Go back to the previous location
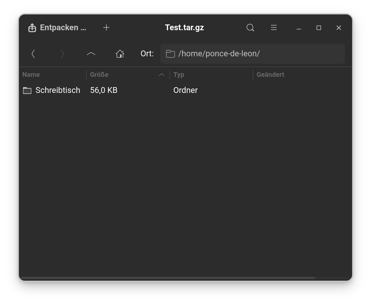 point(33,54)
